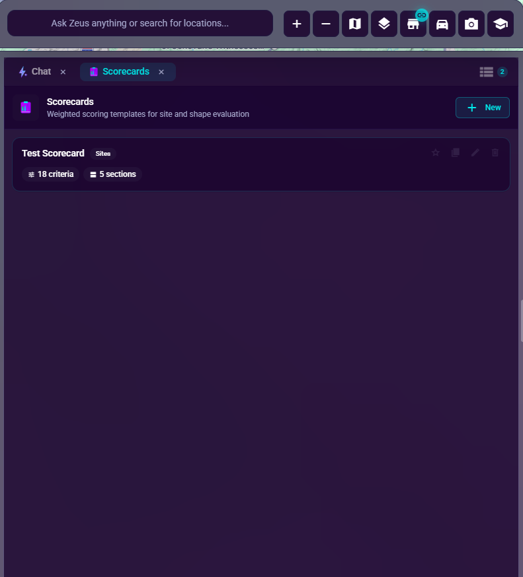This screenshot has width=523, height=577.
Task: Click the zoom out minus button
Action: tap(326, 24)
